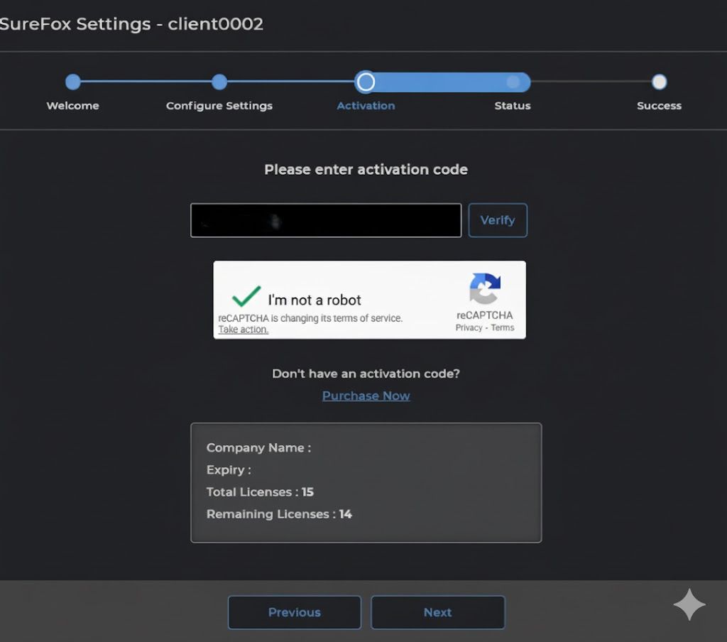The image size is (727, 642).
Task: Click the Success step circle
Action: 659,82
